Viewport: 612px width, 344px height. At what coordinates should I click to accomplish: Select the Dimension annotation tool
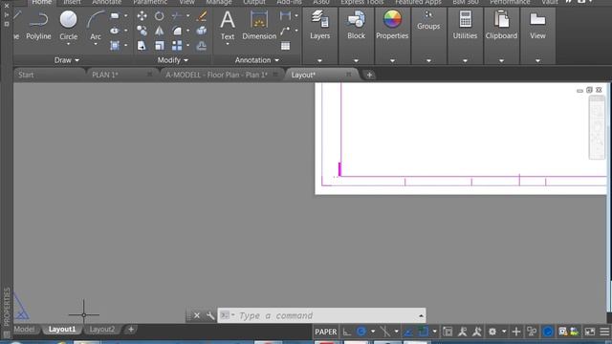tap(259, 25)
